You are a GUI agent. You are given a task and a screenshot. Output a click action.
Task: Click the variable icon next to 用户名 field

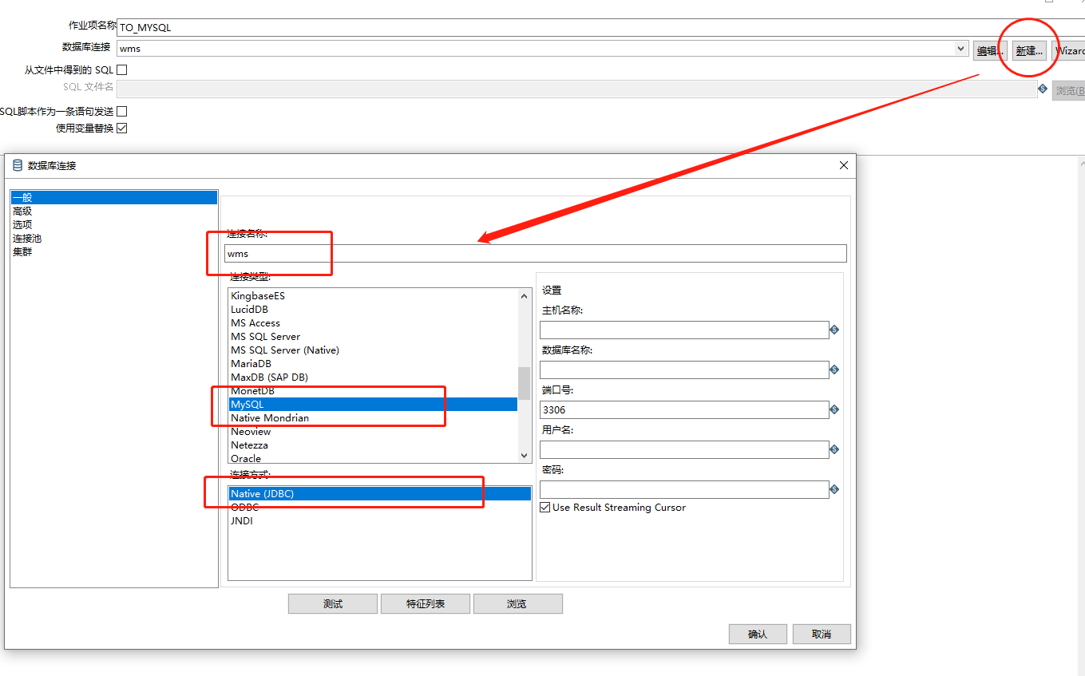coord(834,449)
